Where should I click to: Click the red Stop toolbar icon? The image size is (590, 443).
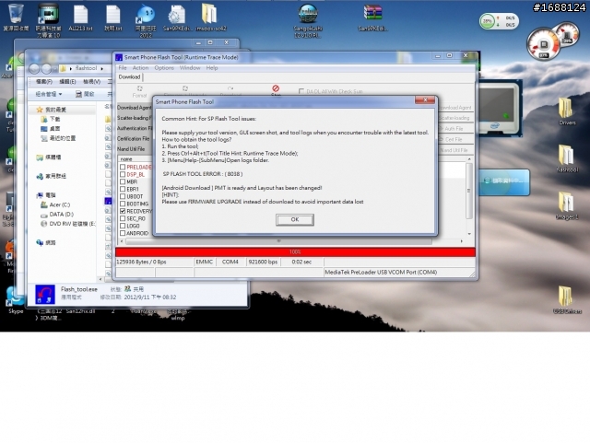click(x=276, y=90)
